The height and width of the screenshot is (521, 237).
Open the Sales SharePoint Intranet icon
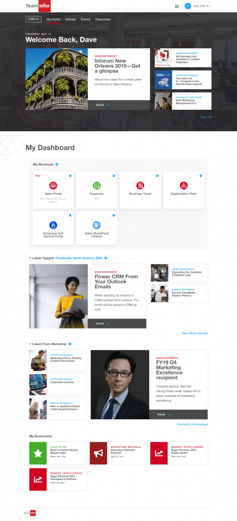96,225
